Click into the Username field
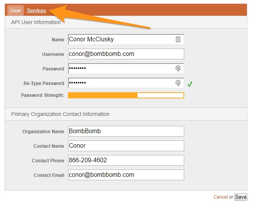253x204 pixels. click(x=126, y=54)
